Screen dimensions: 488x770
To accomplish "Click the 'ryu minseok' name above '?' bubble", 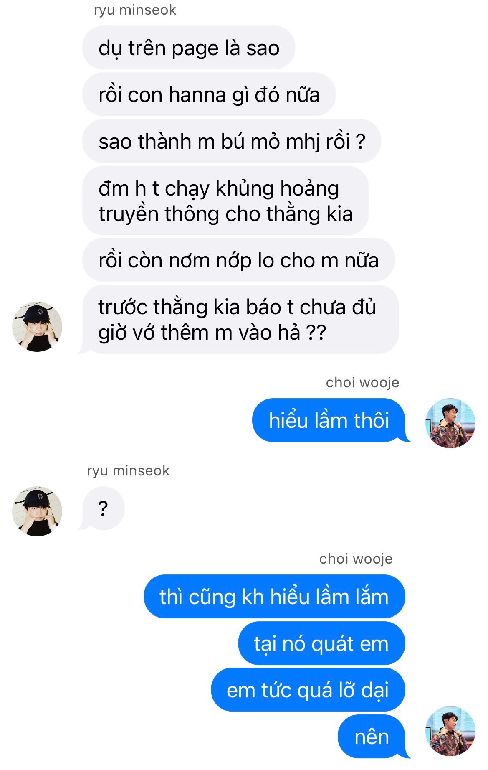I will [128, 471].
